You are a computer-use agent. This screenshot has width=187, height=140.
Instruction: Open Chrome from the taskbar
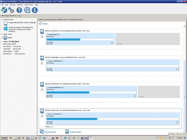tap(23, 138)
